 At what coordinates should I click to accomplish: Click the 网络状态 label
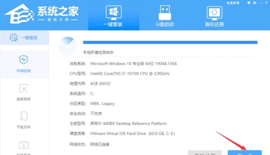pyautogui.click(x=78, y=144)
